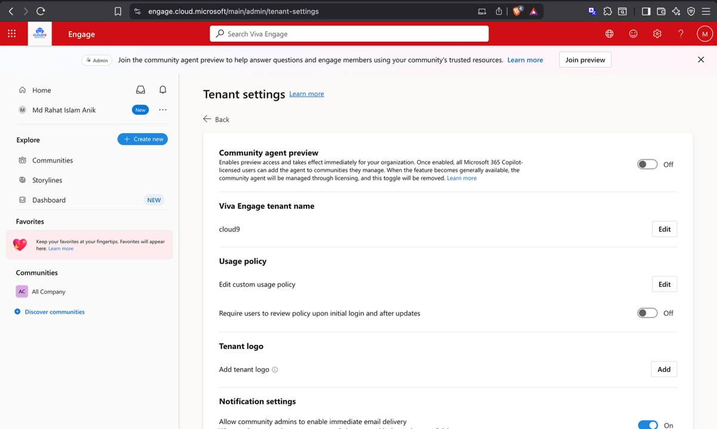The image size is (717, 429).
Task: Click the share icon in address bar
Action: coord(498,11)
